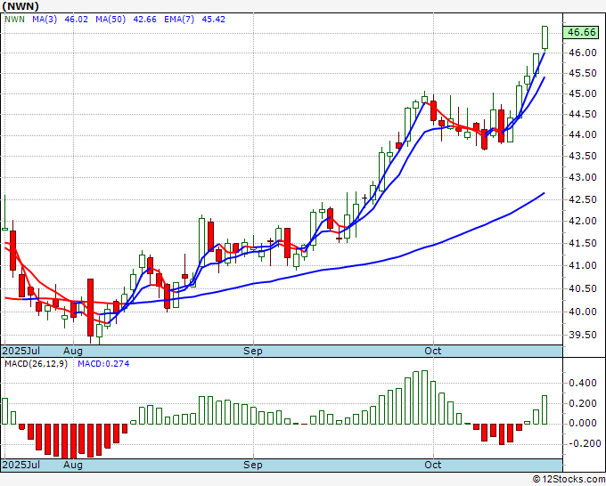Click the 42.50 price axis label
This screenshot has height=486, width=606.
[x=583, y=199]
